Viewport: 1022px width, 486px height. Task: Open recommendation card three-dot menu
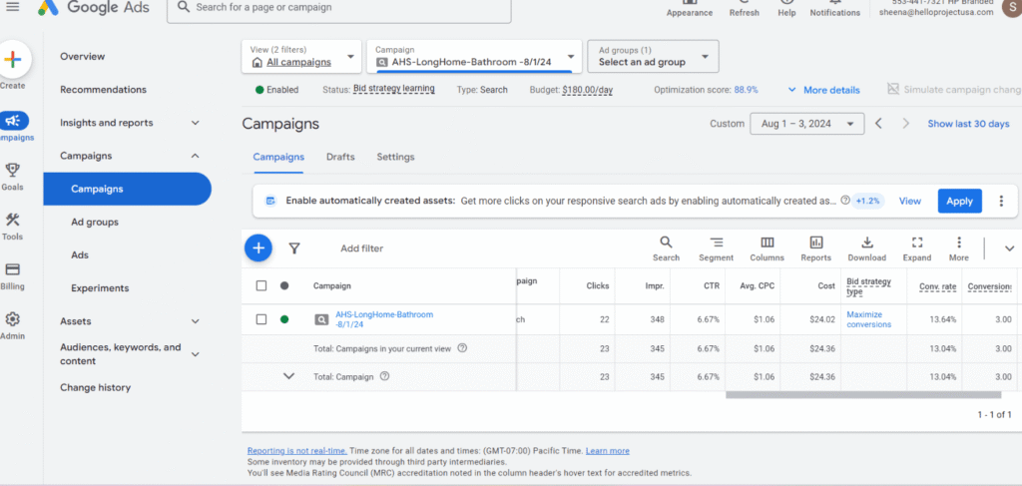point(1001,201)
